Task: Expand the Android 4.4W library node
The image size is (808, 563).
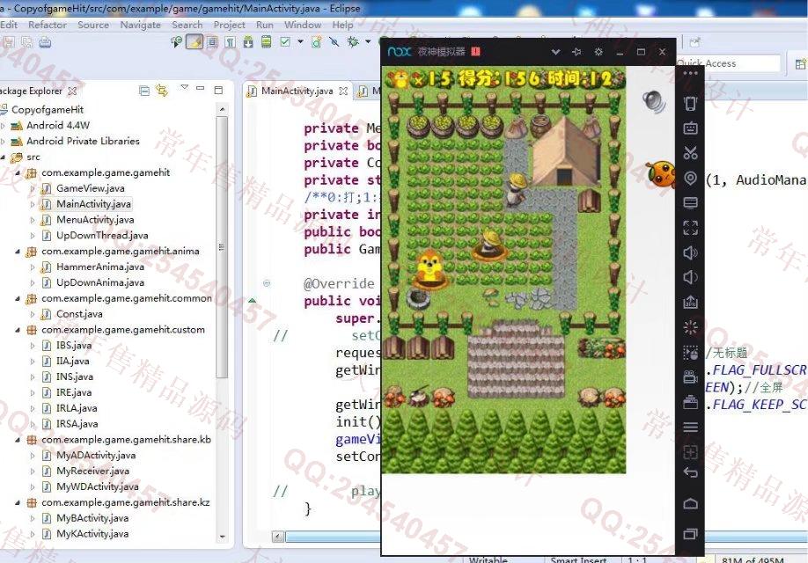Action: coord(4,125)
